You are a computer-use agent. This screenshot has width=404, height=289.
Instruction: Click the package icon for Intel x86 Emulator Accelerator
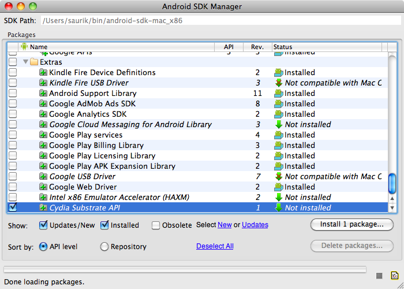tap(43, 197)
